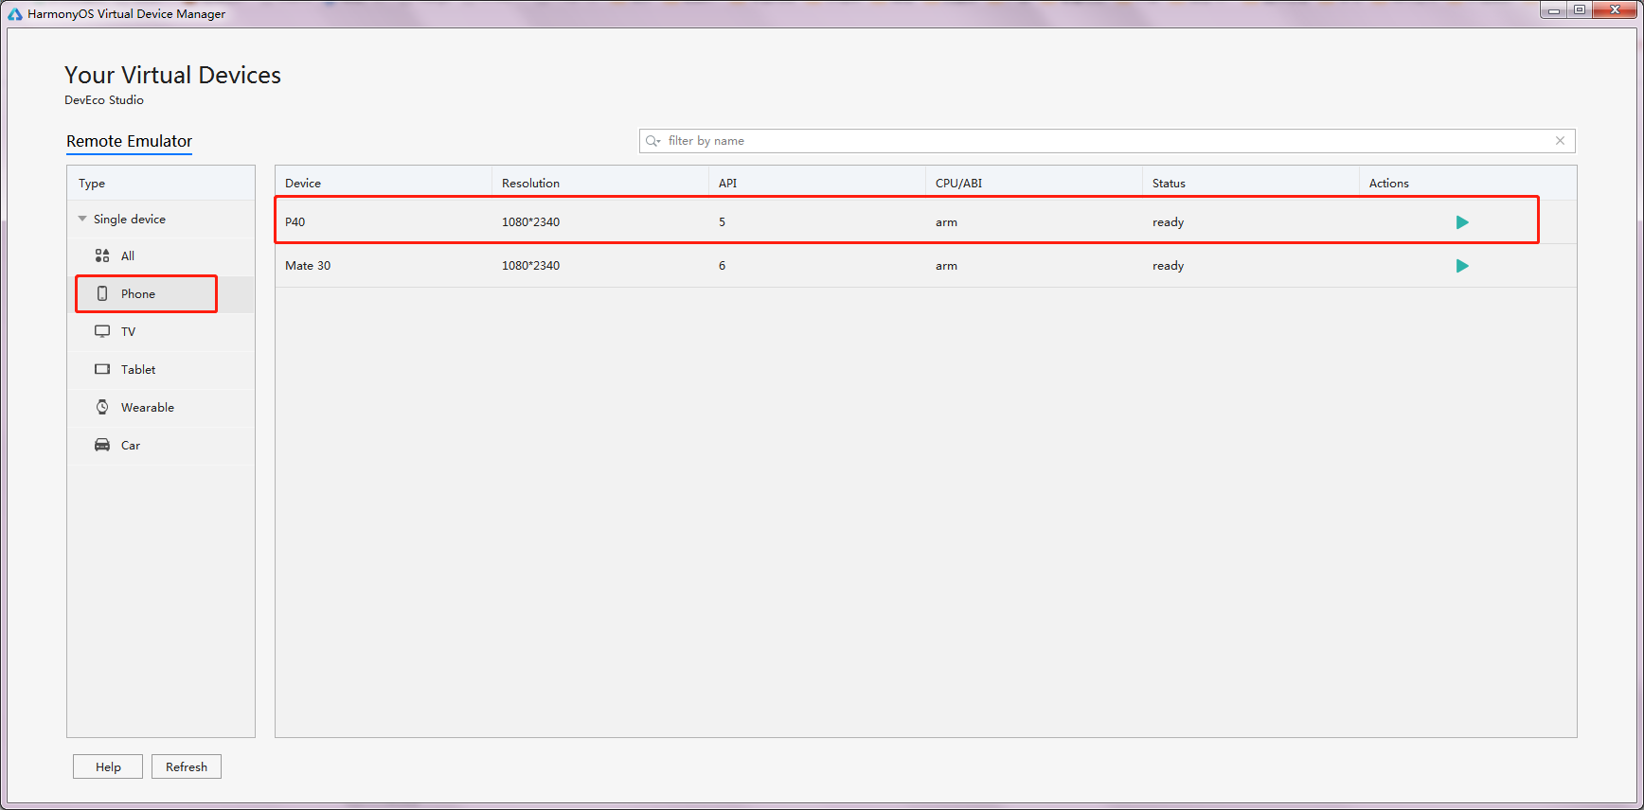Switch to the Remote Emulator tab

click(129, 141)
